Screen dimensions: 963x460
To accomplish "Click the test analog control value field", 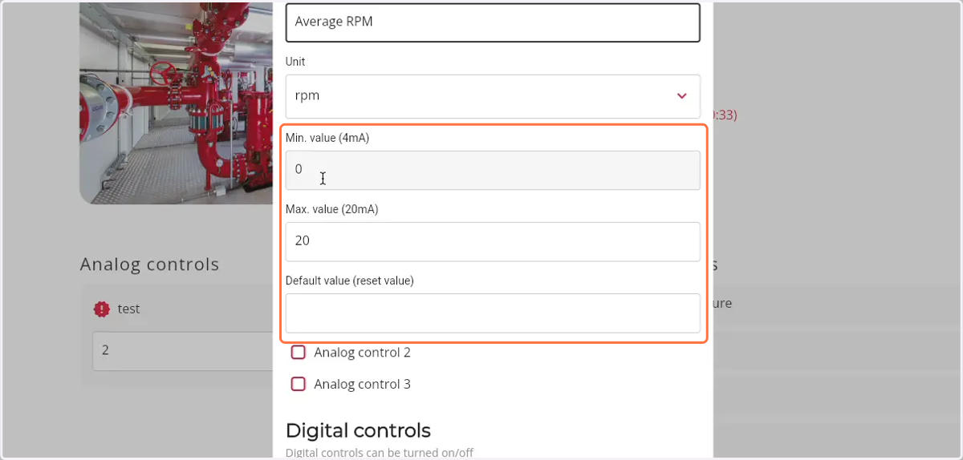I will (183, 351).
